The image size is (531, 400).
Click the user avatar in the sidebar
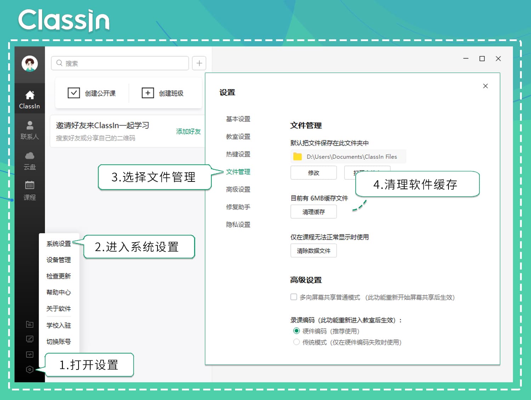tap(30, 64)
